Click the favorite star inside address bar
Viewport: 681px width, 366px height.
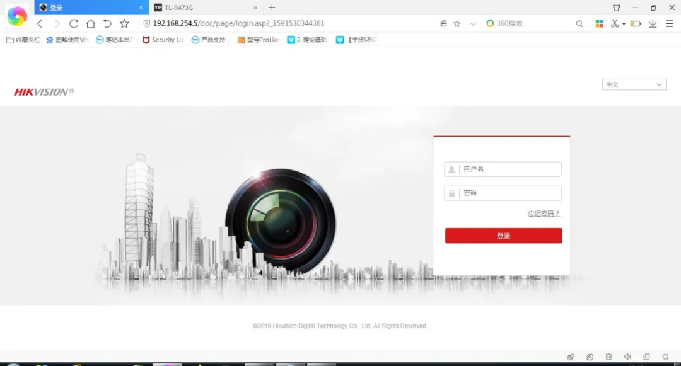[x=457, y=23]
